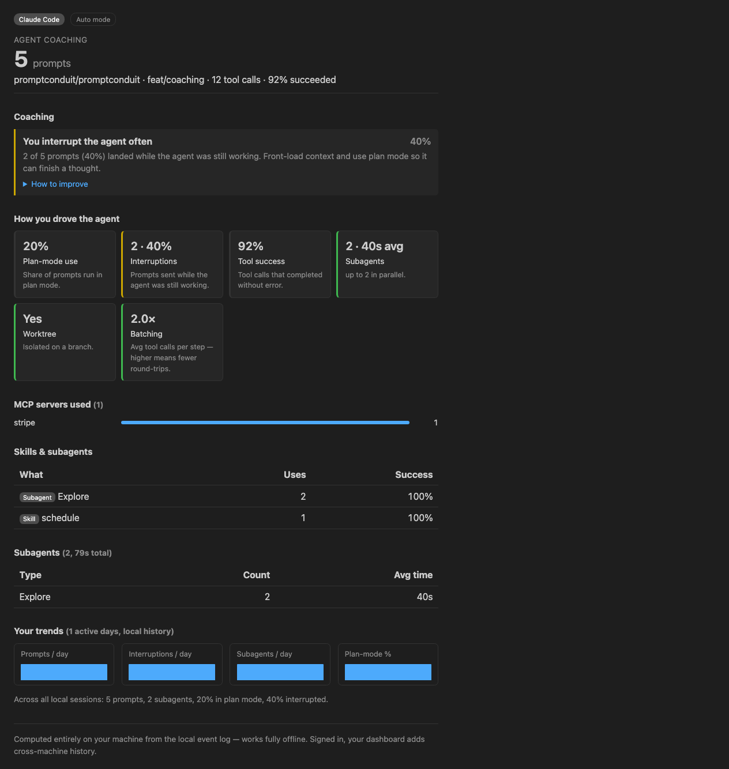
Task: Click the promptconduit/promptconduit session summary line
Action: [x=175, y=80]
